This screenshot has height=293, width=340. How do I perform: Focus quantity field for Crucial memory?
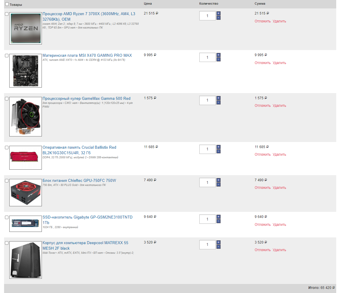(x=207, y=149)
